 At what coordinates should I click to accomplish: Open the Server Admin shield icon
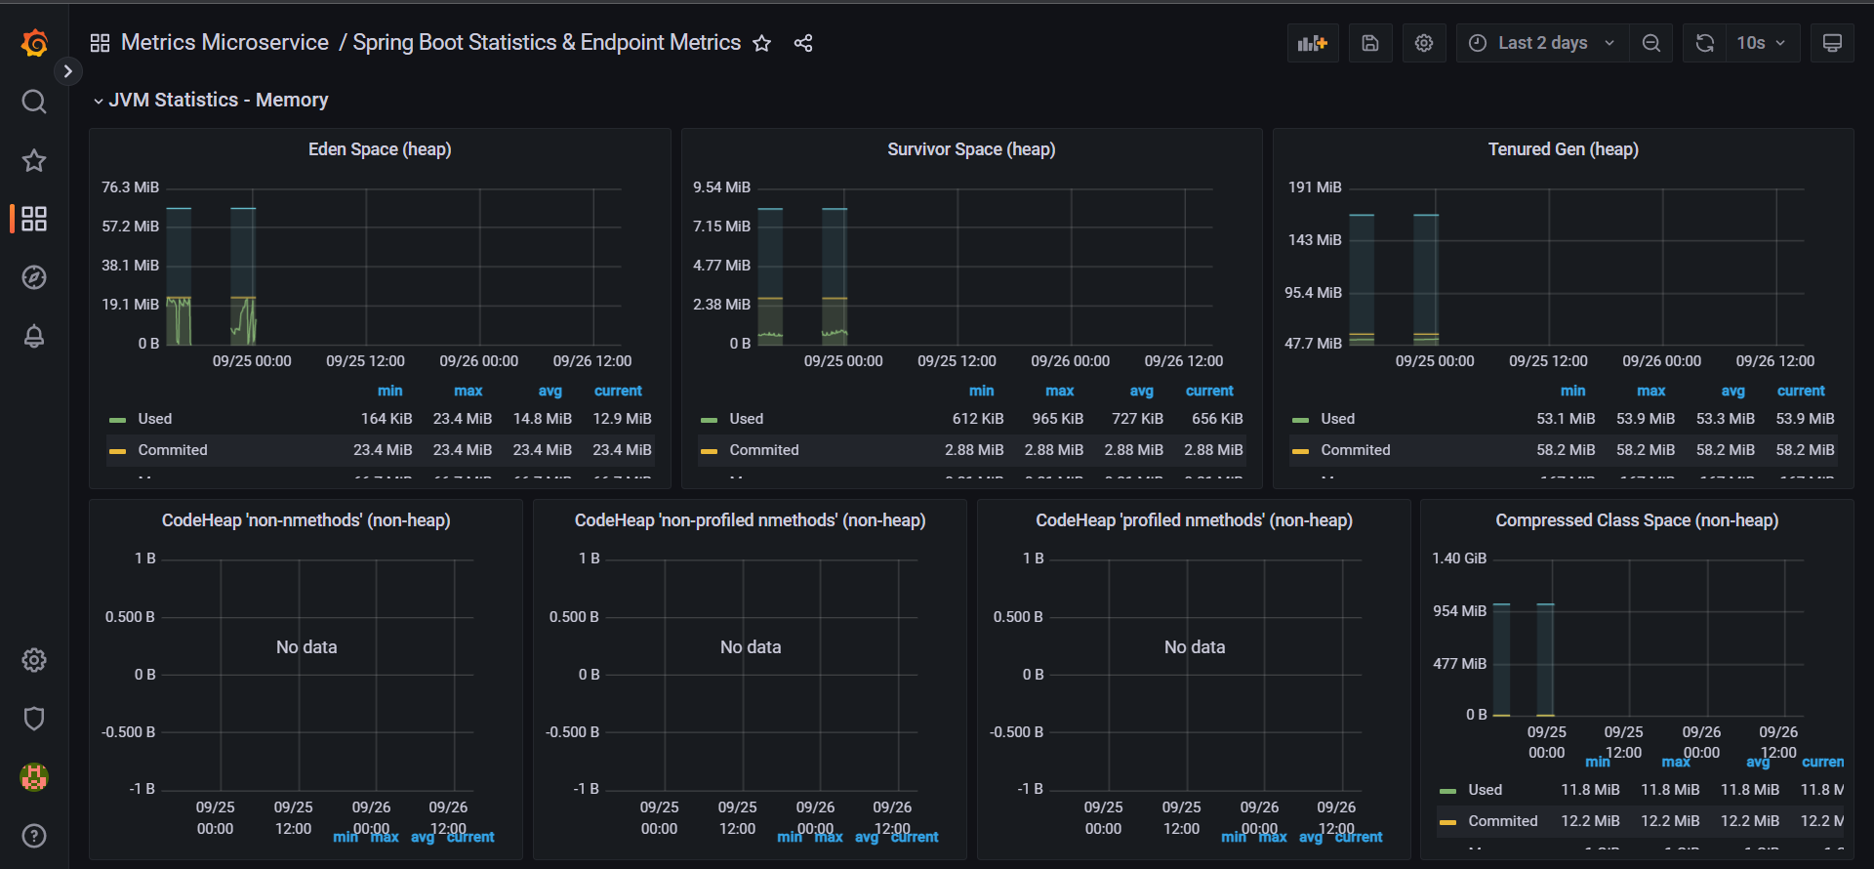point(34,719)
